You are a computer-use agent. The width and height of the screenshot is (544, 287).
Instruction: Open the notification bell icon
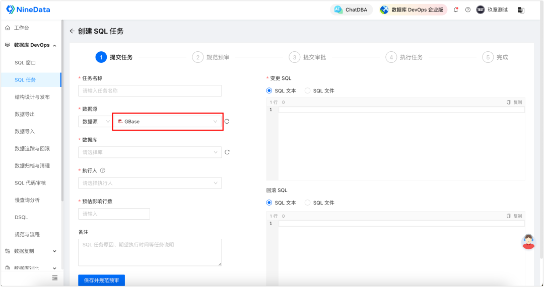pyautogui.click(x=456, y=10)
